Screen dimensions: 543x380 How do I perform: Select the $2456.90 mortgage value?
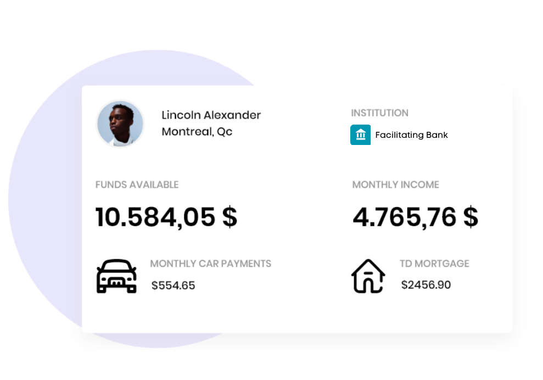(426, 285)
